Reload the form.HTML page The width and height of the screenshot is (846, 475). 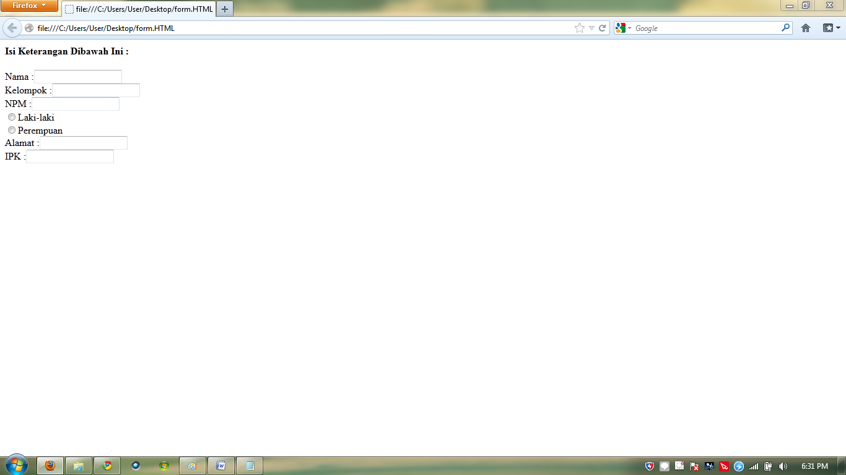tap(603, 27)
